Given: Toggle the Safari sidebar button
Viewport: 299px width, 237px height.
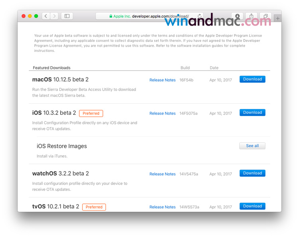Looking at the screenshot, I should click(67, 16).
